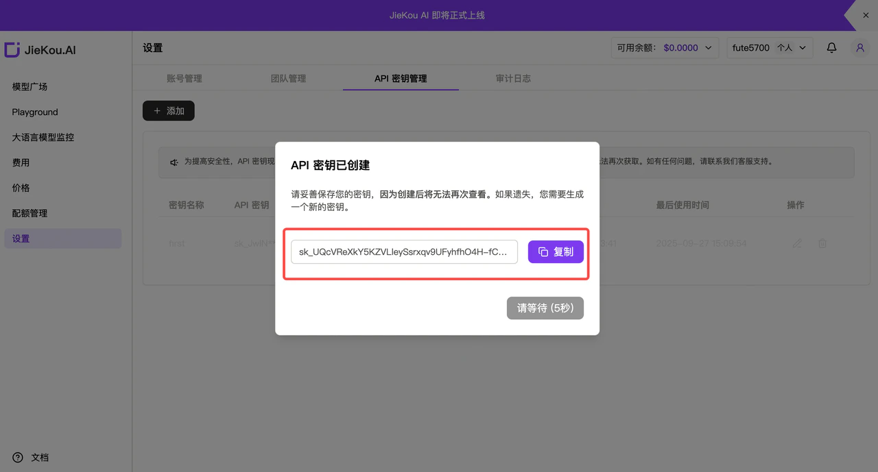Click the speaker announcement icon in notice bar
The width and height of the screenshot is (878, 472).
pyautogui.click(x=174, y=162)
